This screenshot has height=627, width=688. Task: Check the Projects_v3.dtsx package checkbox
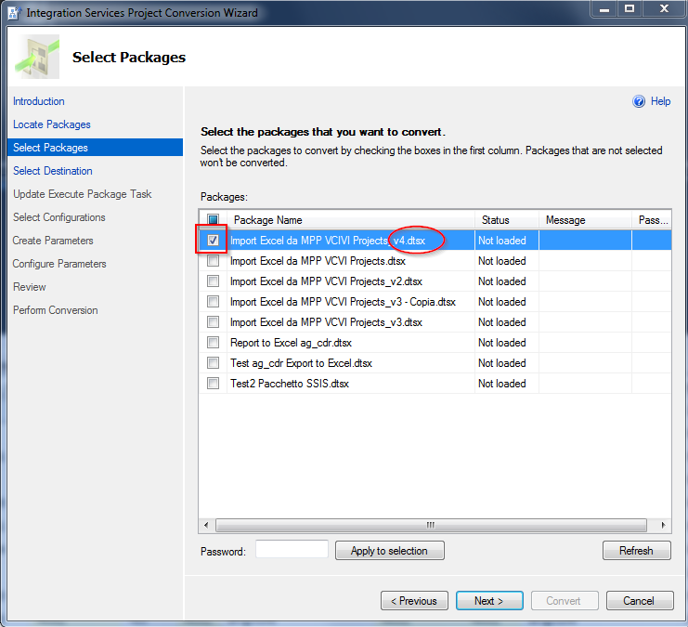pyautogui.click(x=213, y=322)
